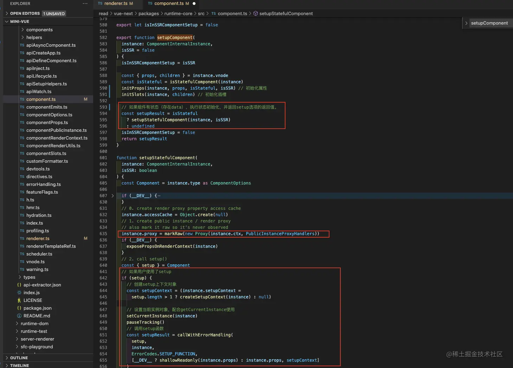Image resolution: width=513 pixels, height=368 pixels.
Task: Open apiSetupHelpers.ts file
Action: [x=46, y=84]
